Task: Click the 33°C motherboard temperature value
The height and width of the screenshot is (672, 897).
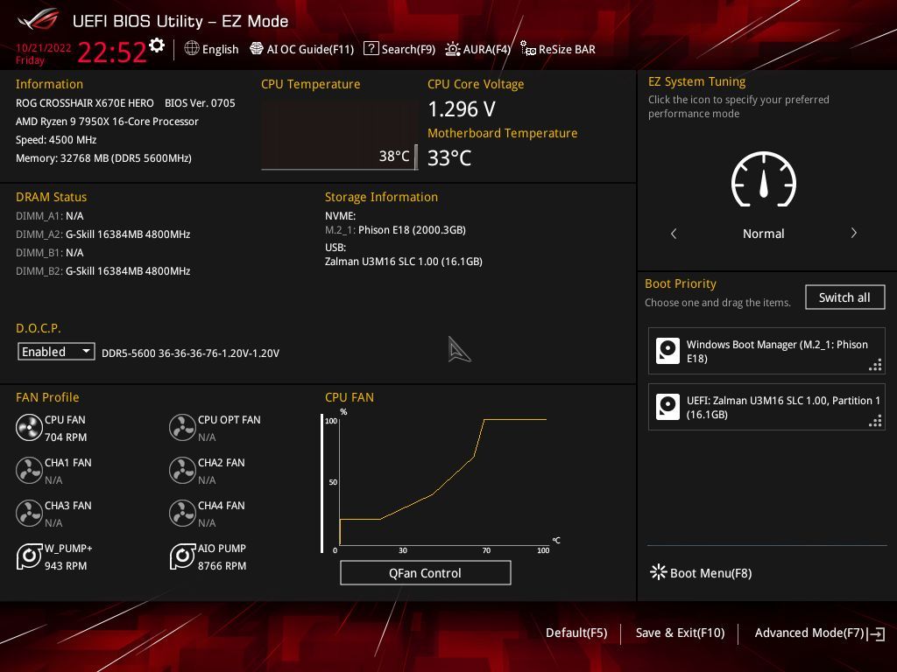Action: (449, 157)
